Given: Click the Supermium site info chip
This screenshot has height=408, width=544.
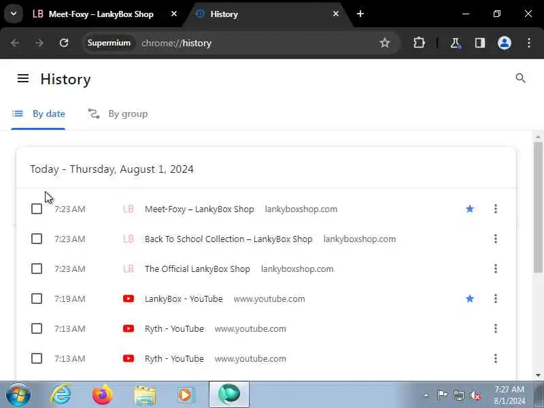Looking at the screenshot, I should [109, 43].
